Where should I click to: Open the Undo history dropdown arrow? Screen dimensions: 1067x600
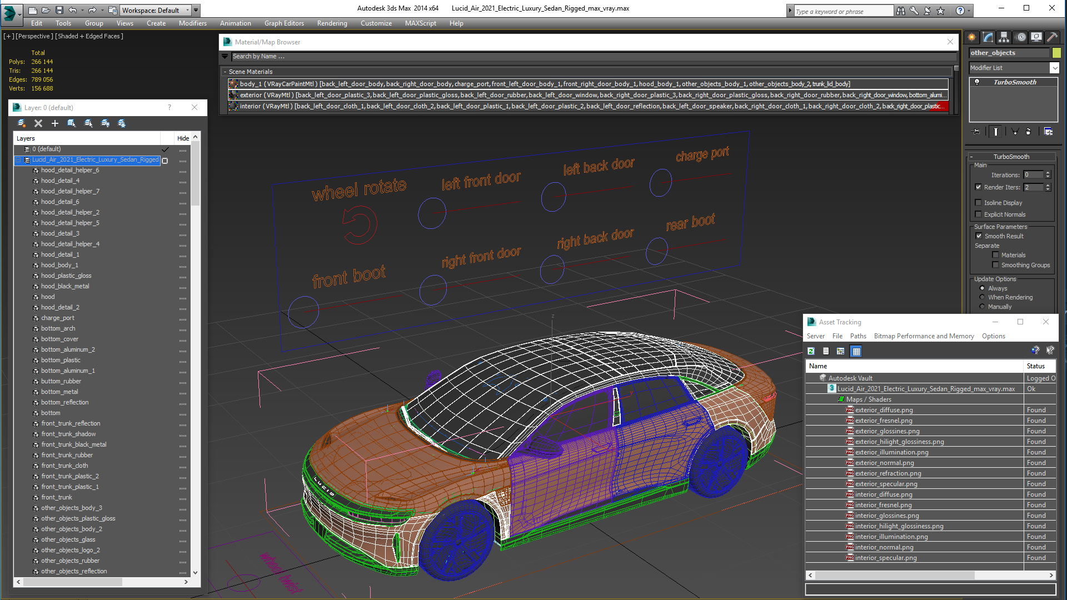[x=82, y=10]
